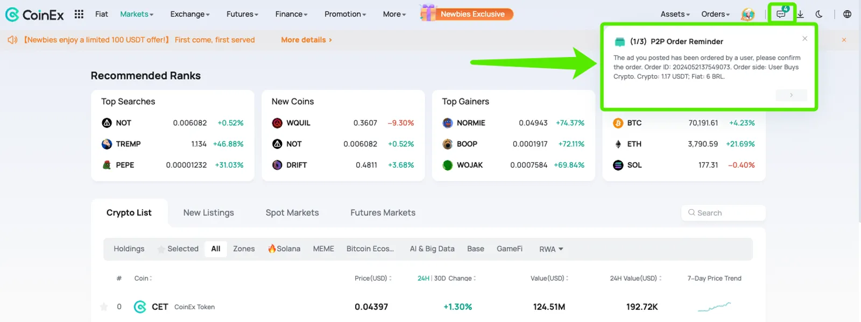Viewport: 861px width, 322px height.
Task: Sort by Coin column
Action: (143, 278)
